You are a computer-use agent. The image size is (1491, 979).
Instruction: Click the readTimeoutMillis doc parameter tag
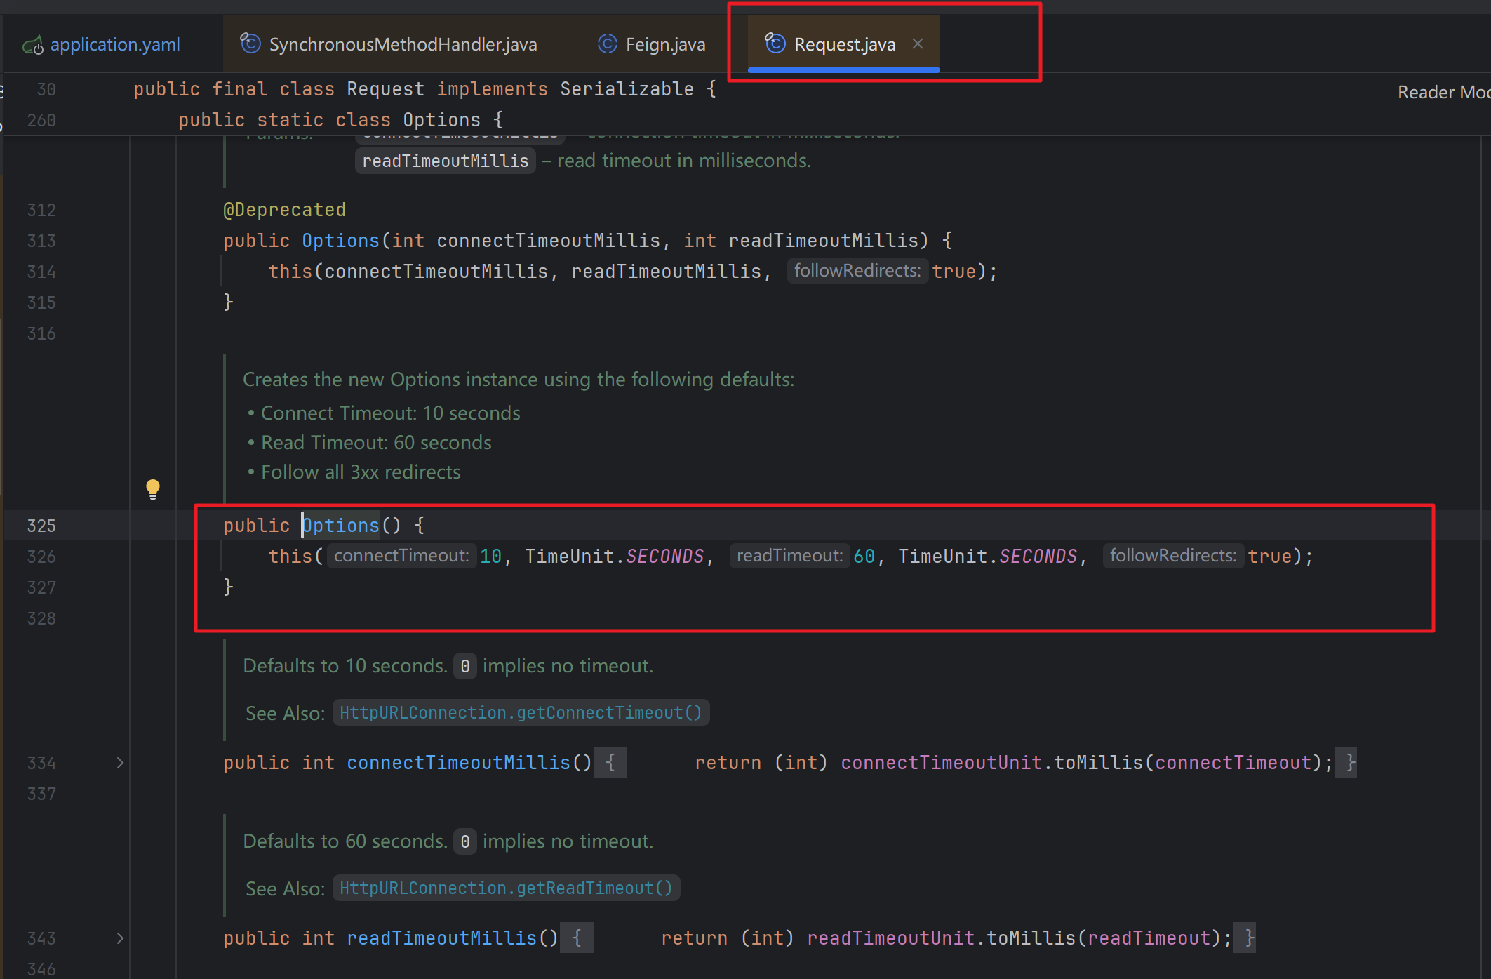[446, 161]
